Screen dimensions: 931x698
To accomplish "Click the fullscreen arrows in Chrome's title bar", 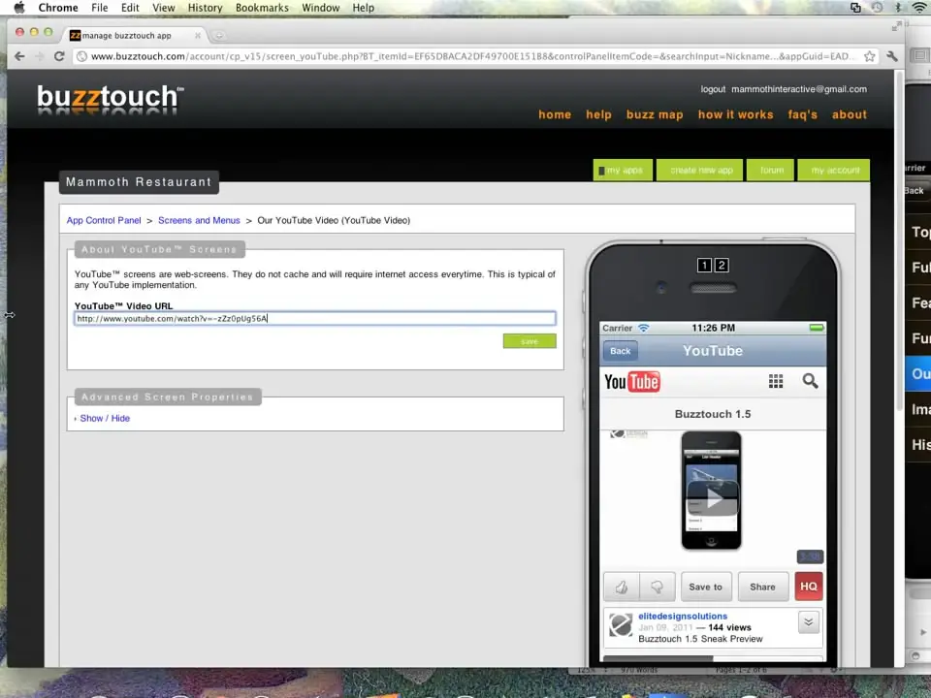I will (896, 26).
